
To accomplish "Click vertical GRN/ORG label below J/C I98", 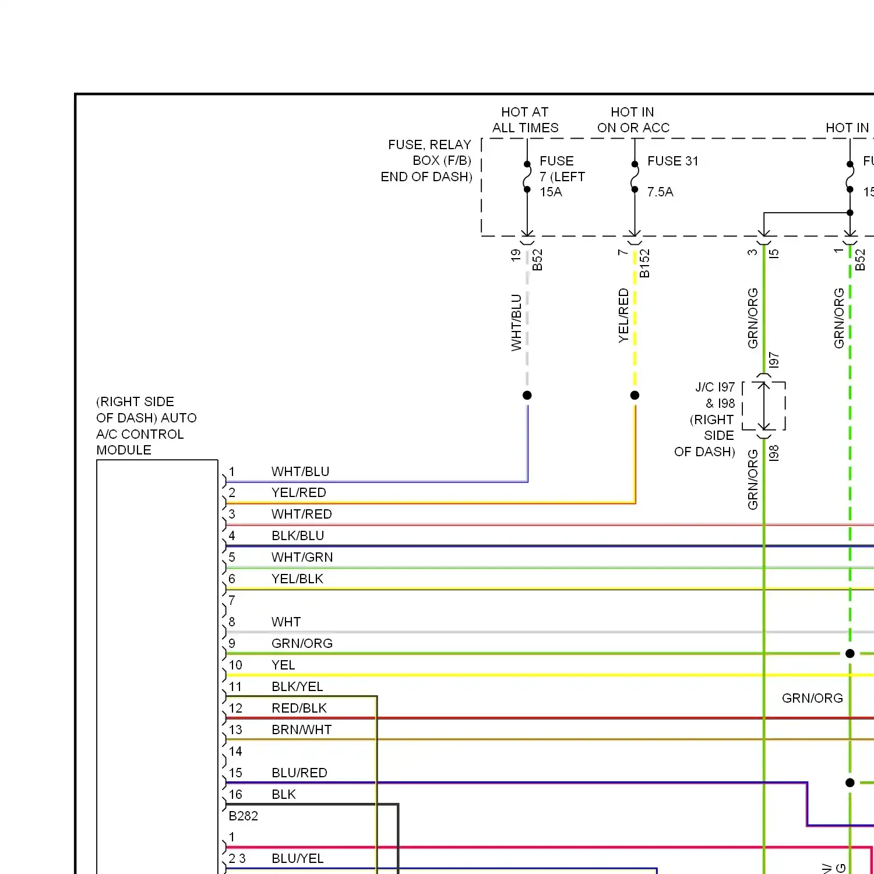I will pyautogui.click(x=753, y=479).
